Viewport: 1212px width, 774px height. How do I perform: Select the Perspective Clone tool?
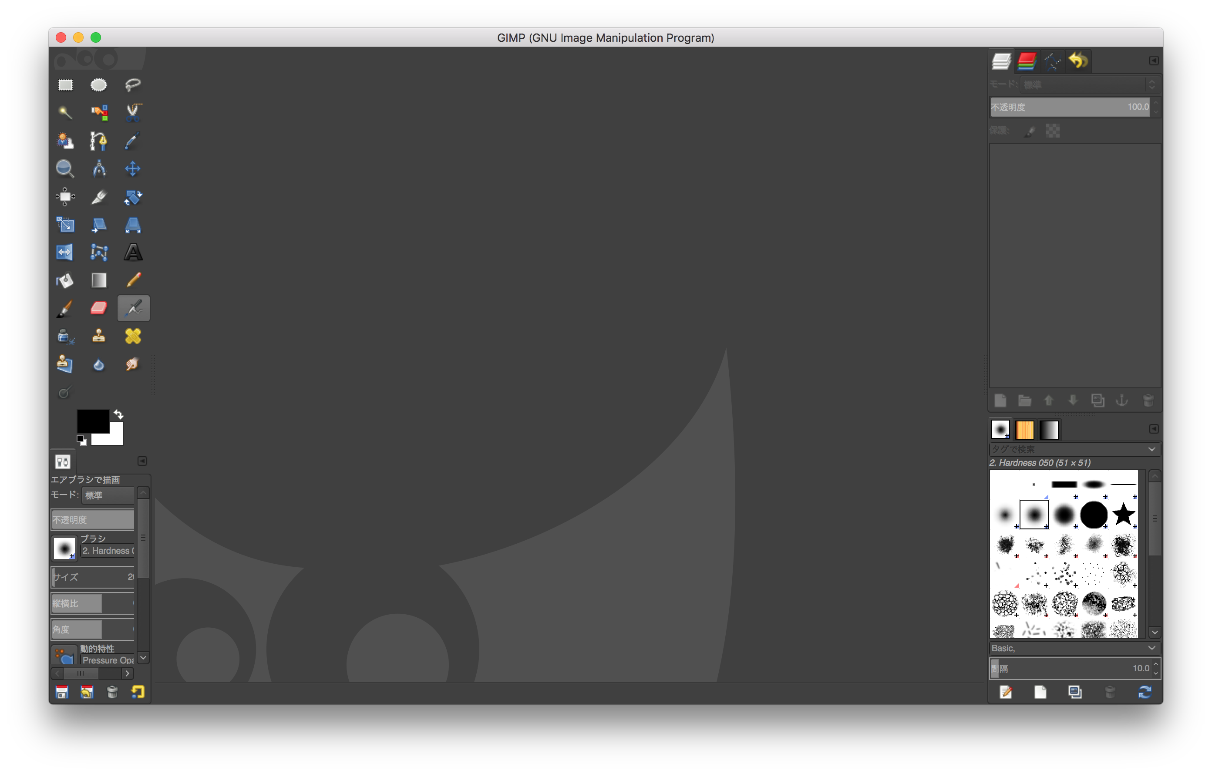pyautogui.click(x=65, y=364)
